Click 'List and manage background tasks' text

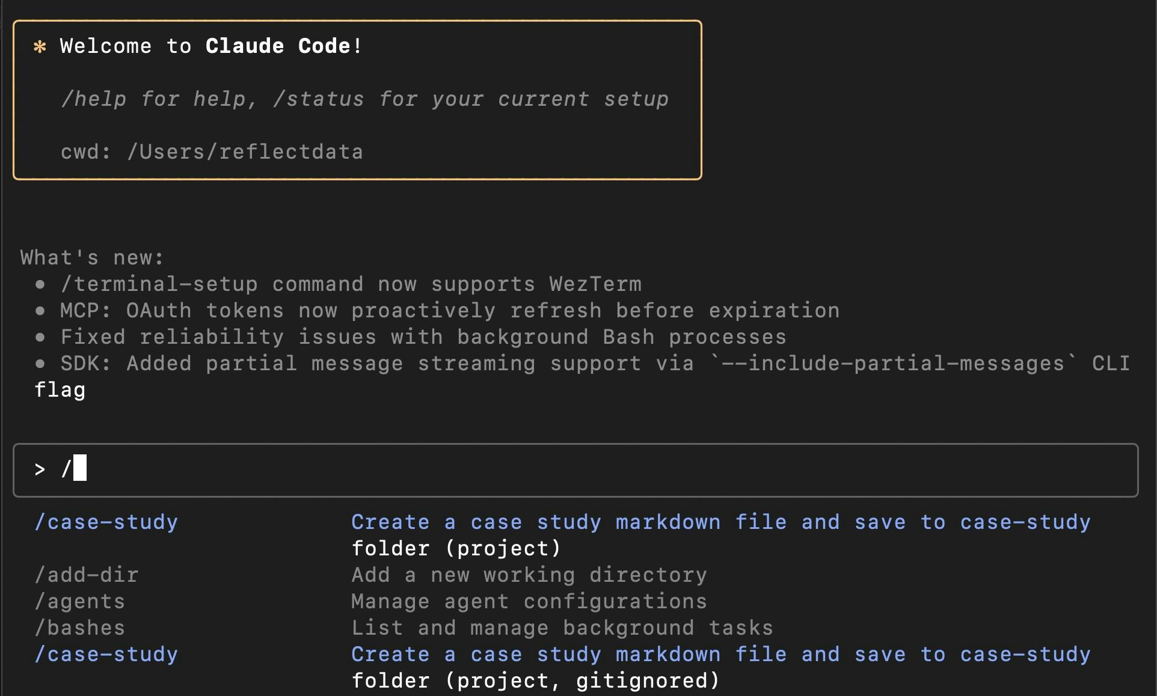tap(562, 628)
